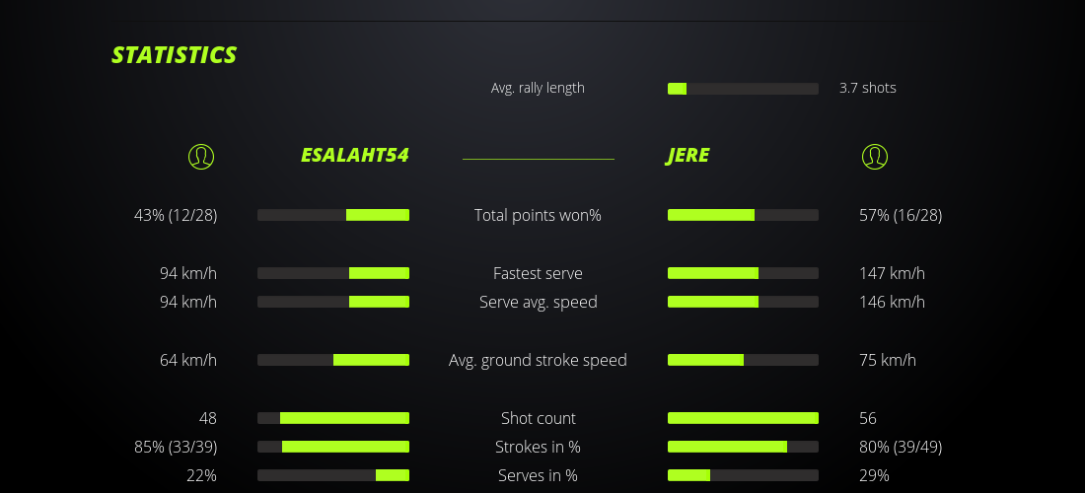Image resolution: width=1085 pixels, height=493 pixels.
Task: Click JERE's Strokes in % bar
Action: [743, 447]
